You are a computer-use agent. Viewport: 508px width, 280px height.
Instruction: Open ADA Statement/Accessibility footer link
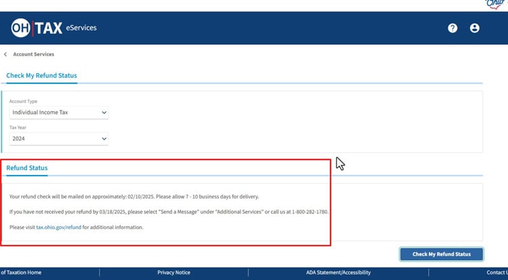click(x=338, y=273)
